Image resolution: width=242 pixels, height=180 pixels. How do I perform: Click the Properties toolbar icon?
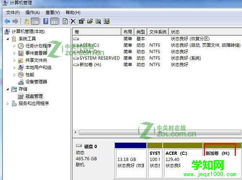click(x=81, y=21)
